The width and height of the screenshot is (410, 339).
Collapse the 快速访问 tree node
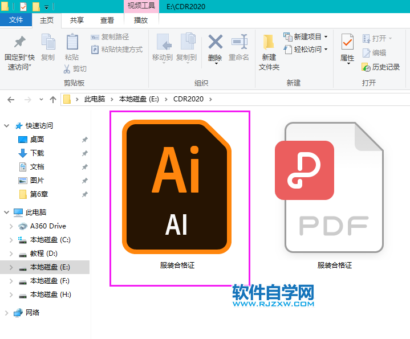(x=6, y=126)
